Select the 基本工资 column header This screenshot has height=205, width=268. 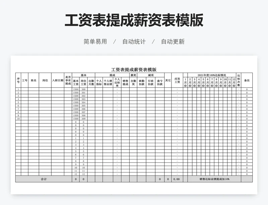(x=76, y=83)
